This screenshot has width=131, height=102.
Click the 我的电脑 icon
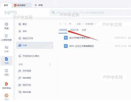(x=20, y=71)
